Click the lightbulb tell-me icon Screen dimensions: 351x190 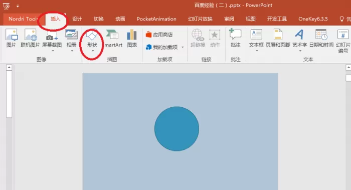(x=341, y=19)
